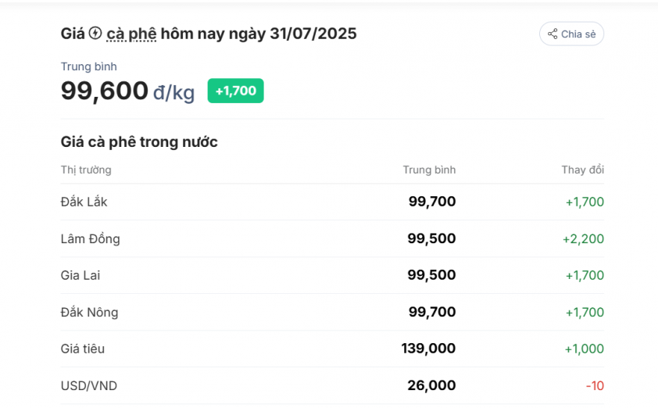
Task: Click the +2,200 change value for Lâm Đồng
Action: coord(583,239)
